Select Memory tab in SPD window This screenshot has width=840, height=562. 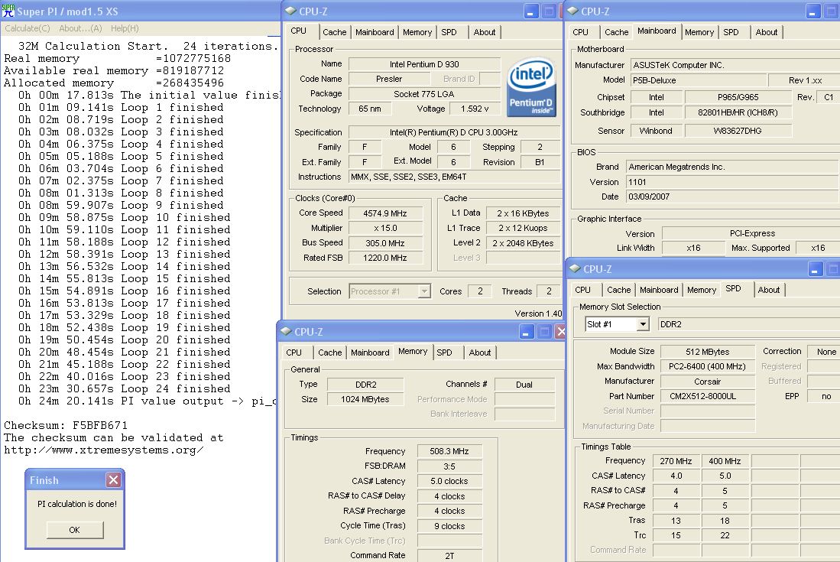(702, 290)
